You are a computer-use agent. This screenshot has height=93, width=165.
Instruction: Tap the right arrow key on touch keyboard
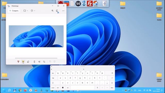click(x=107, y=88)
